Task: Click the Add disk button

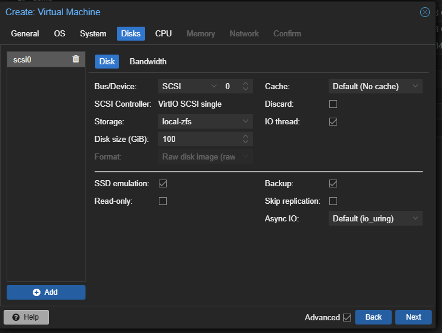Action: click(x=46, y=292)
